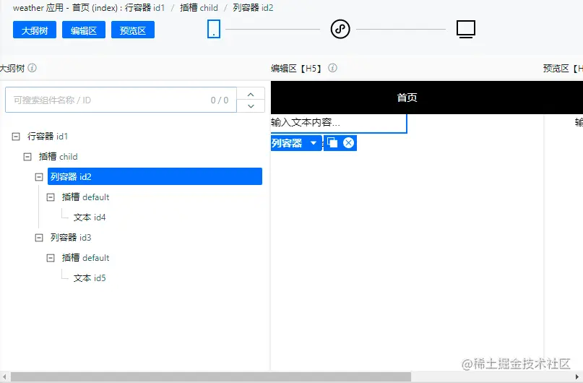Image resolution: width=583 pixels, height=383 pixels.
Task: Select tree row 插槽 child
Action: [59, 157]
